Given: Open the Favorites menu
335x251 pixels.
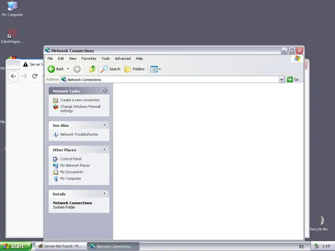Looking at the screenshot, I should pyautogui.click(x=89, y=59).
